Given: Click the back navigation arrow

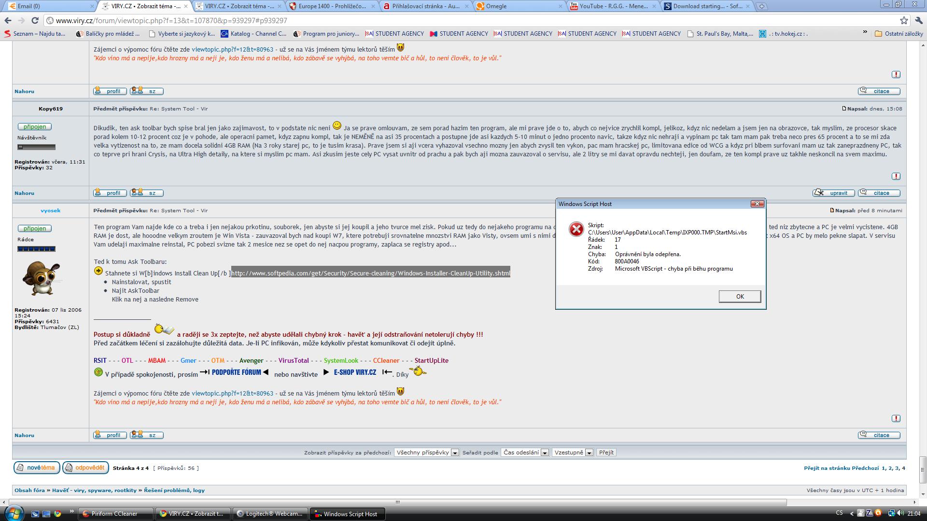Looking at the screenshot, I should [8, 20].
